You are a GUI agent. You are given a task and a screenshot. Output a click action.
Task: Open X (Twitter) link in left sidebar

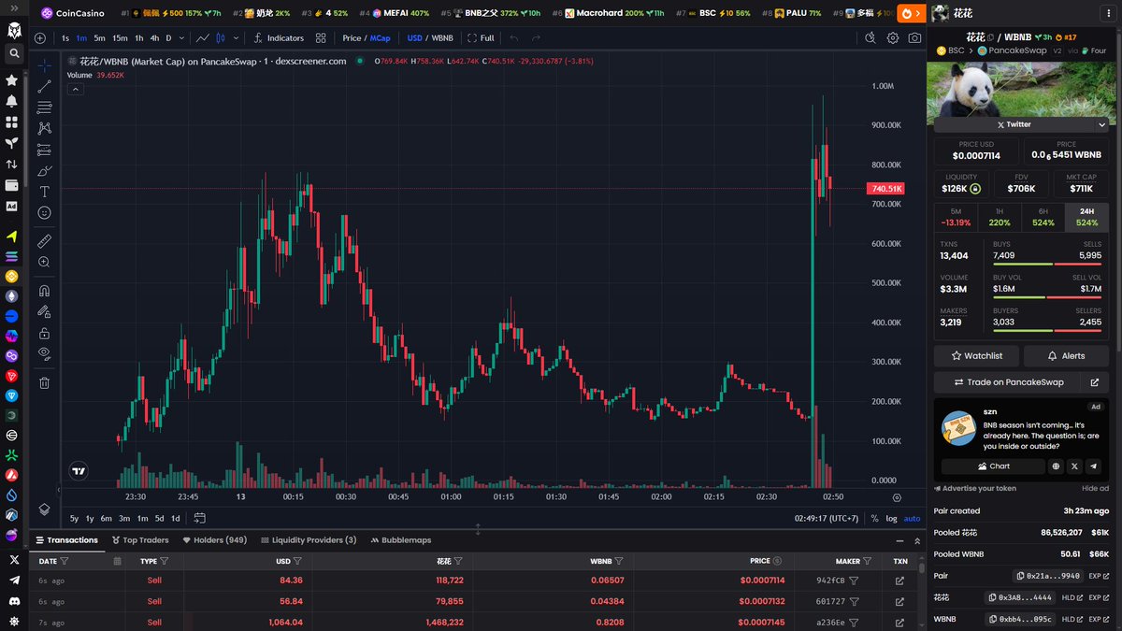click(12, 560)
